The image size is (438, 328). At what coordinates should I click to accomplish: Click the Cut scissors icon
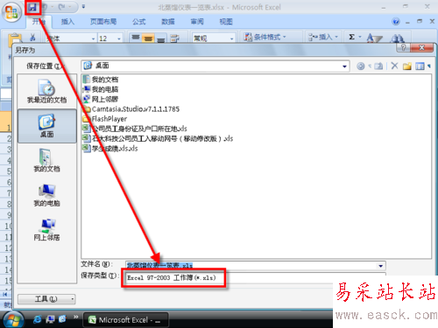coord(32,38)
